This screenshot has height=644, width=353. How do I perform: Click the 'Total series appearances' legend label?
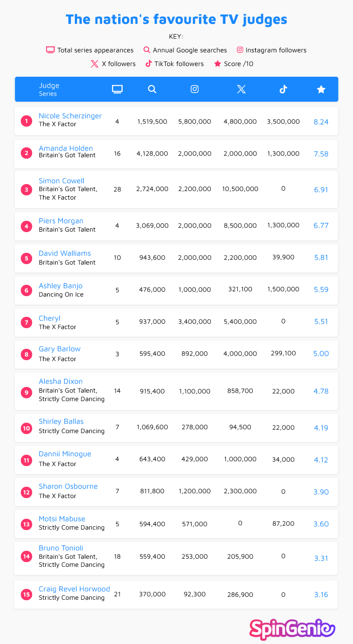pos(96,50)
